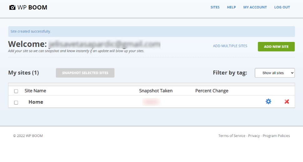The width and height of the screenshot is (303, 162).
Task: Click the Site Name column header
Action: click(35, 91)
